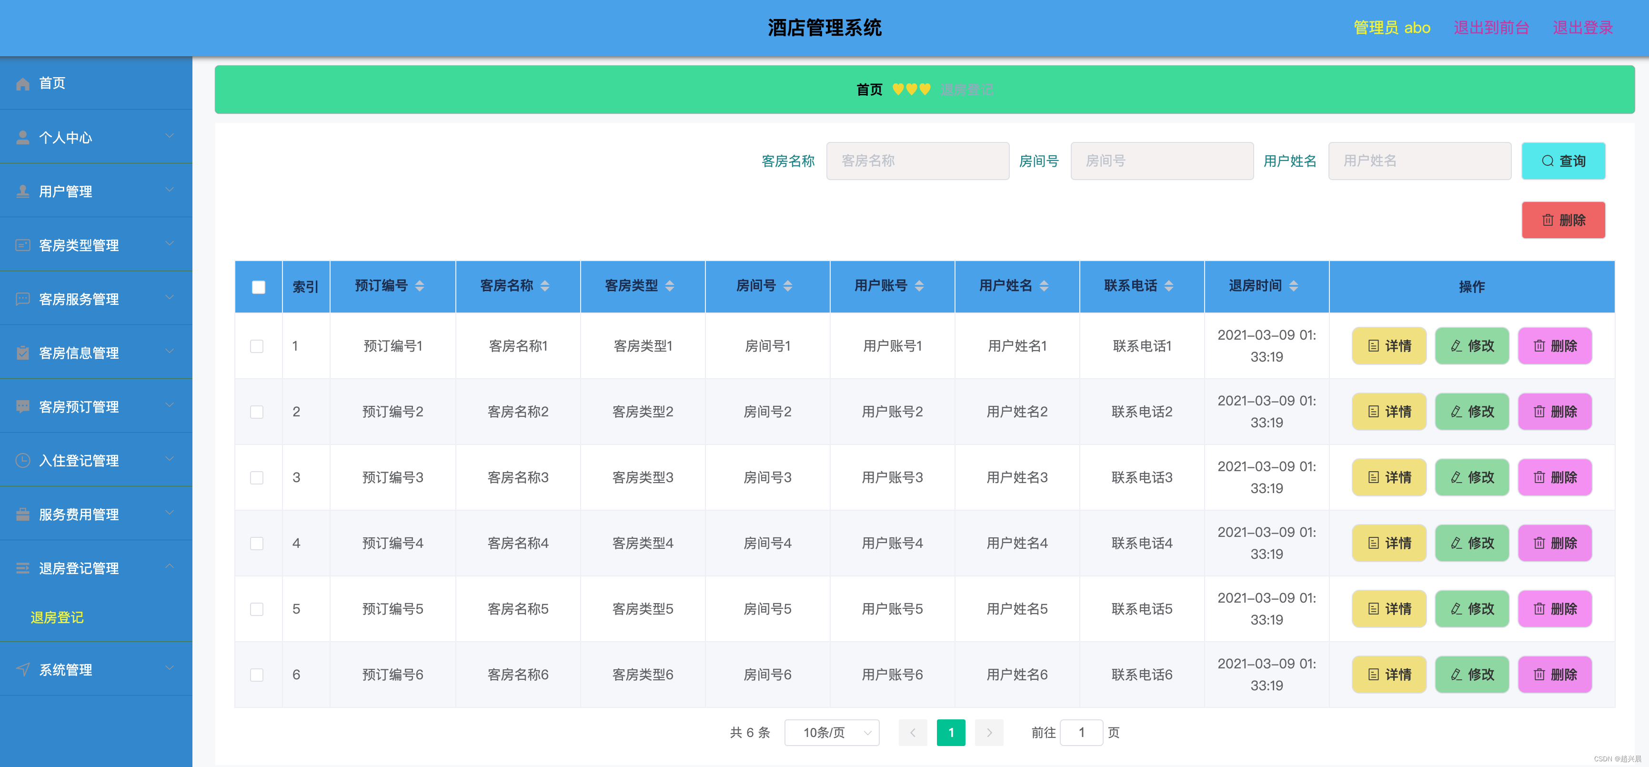This screenshot has width=1649, height=767.
Task: Open the 10条/页 page size dropdown
Action: [832, 732]
